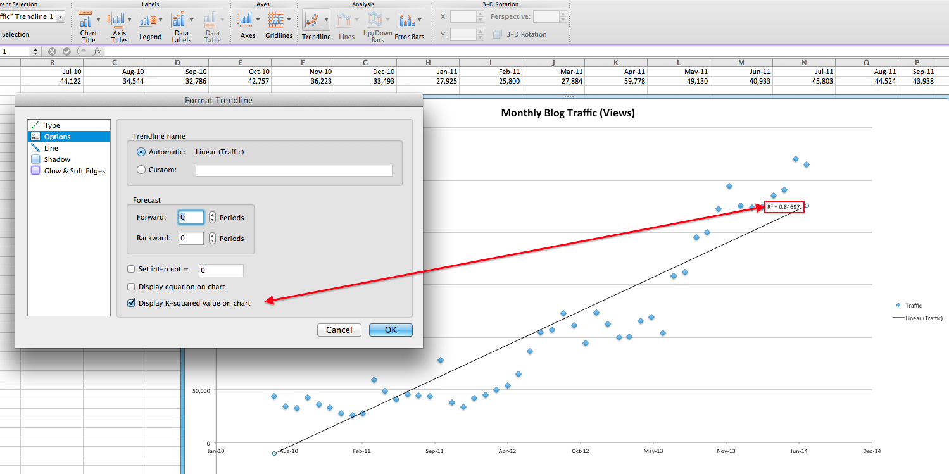Image resolution: width=949 pixels, height=474 pixels.
Task: Open the Error Bars dropdown arrow
Action: [419, 20]
